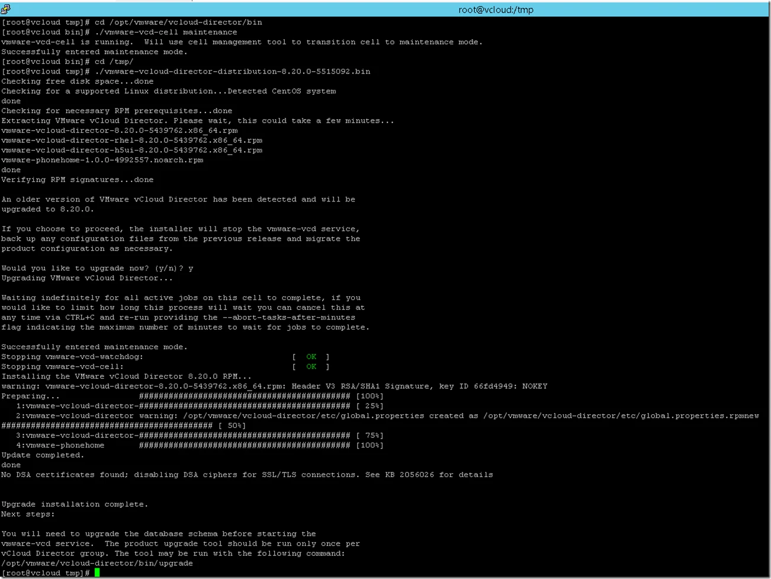Click the 'cd /tmp/' command line
The height and width of the screenshot is (579, 771).
pyautogui.click(x=68, y=62)
